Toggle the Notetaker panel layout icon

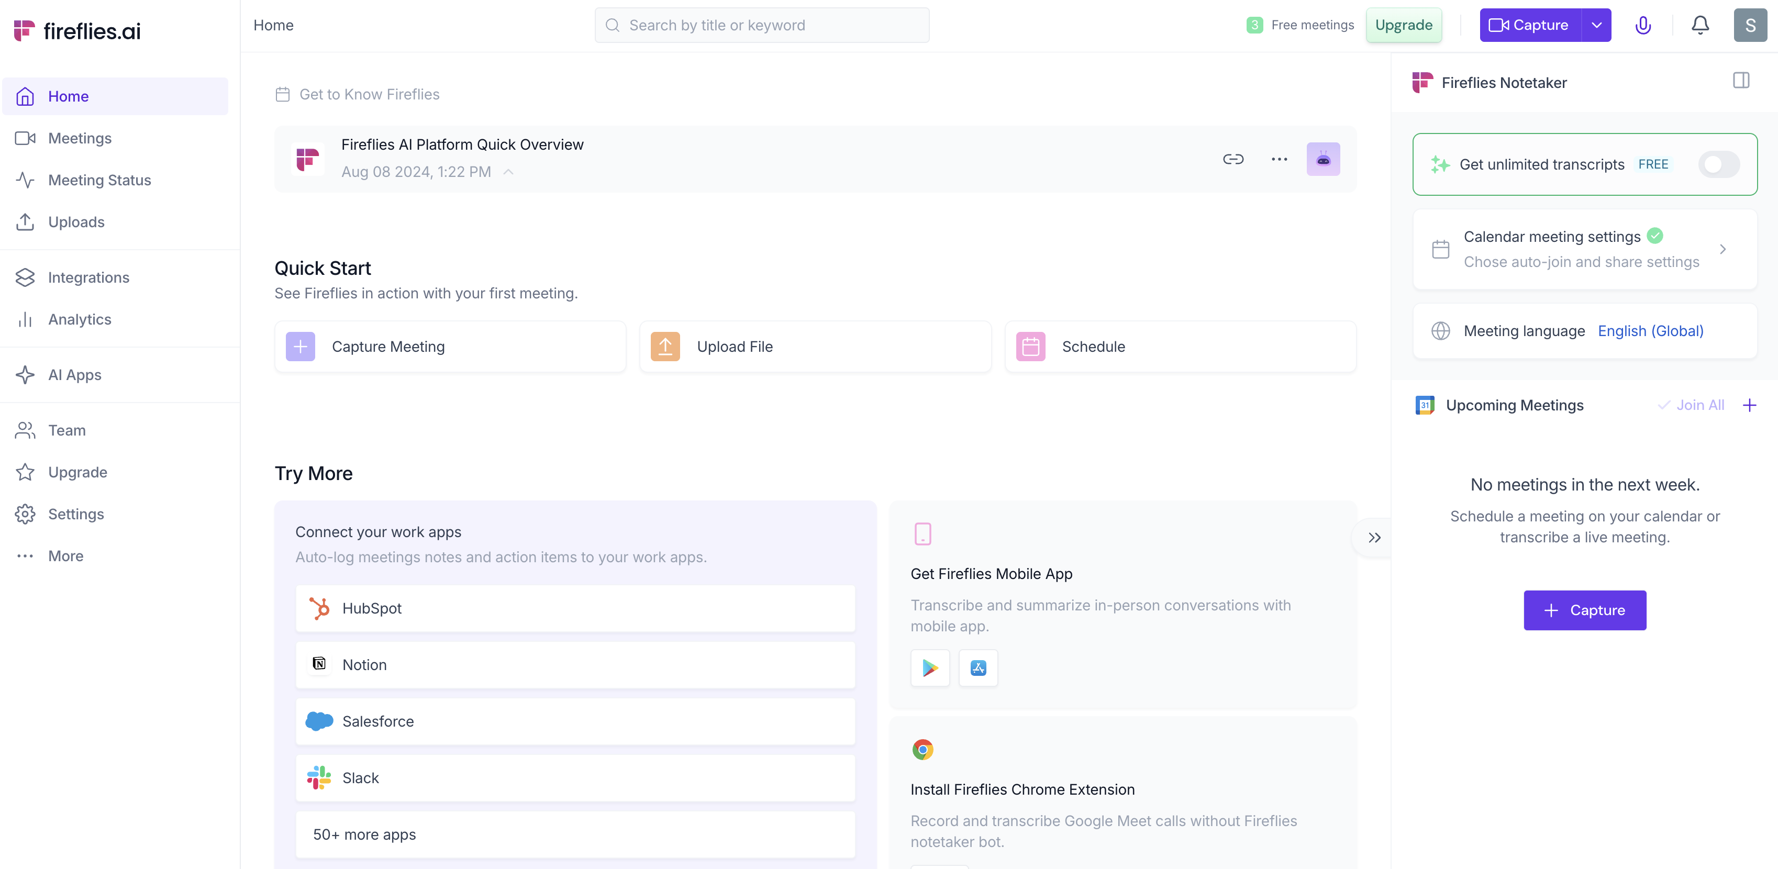coord(1741,81)
